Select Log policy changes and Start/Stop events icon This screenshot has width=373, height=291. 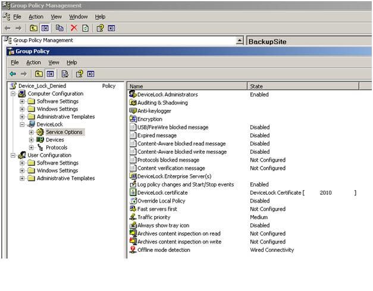click(133, 184)
